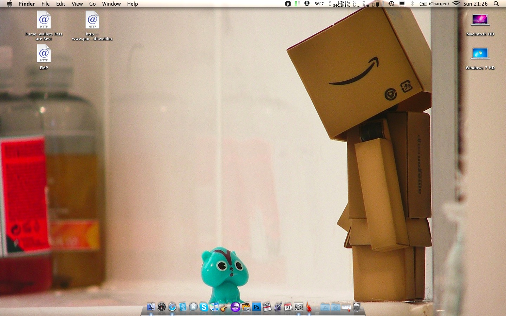Open Time Machine menu bar icon

point(391,4)
